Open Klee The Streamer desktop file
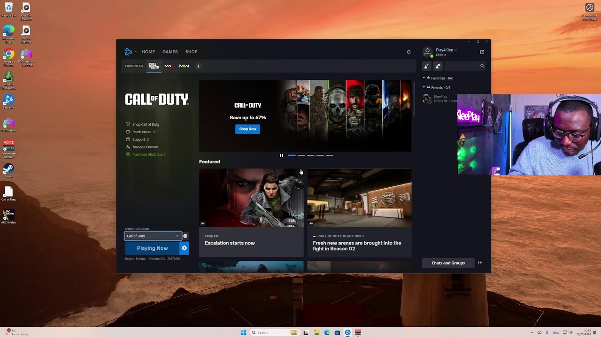 tap(26, 12)
